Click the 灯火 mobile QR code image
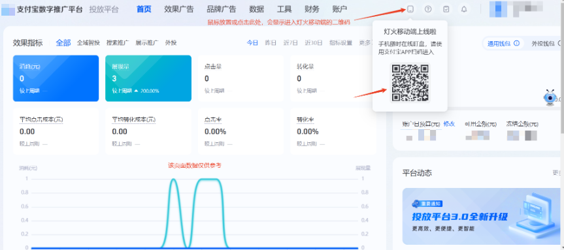The image size is (564, 250). (x=410, y=83)
